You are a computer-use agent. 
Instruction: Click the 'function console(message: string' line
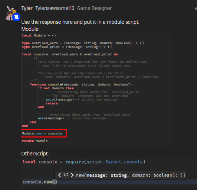pyautogui.click(x=81, y=84)
